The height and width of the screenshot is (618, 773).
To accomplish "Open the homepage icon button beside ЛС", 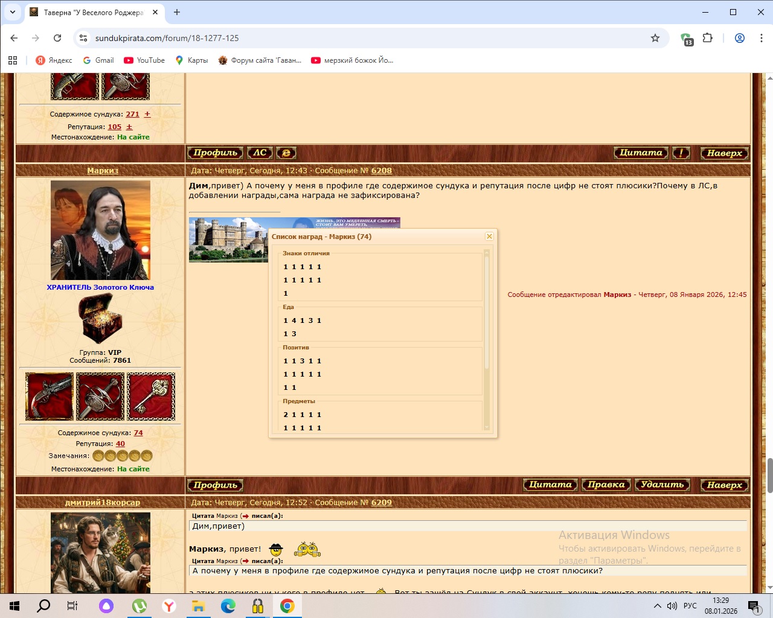I will click(286, 153).
